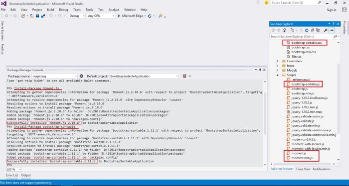Click the notifications flag icon
349x186 pixels.
pos(258,2)
